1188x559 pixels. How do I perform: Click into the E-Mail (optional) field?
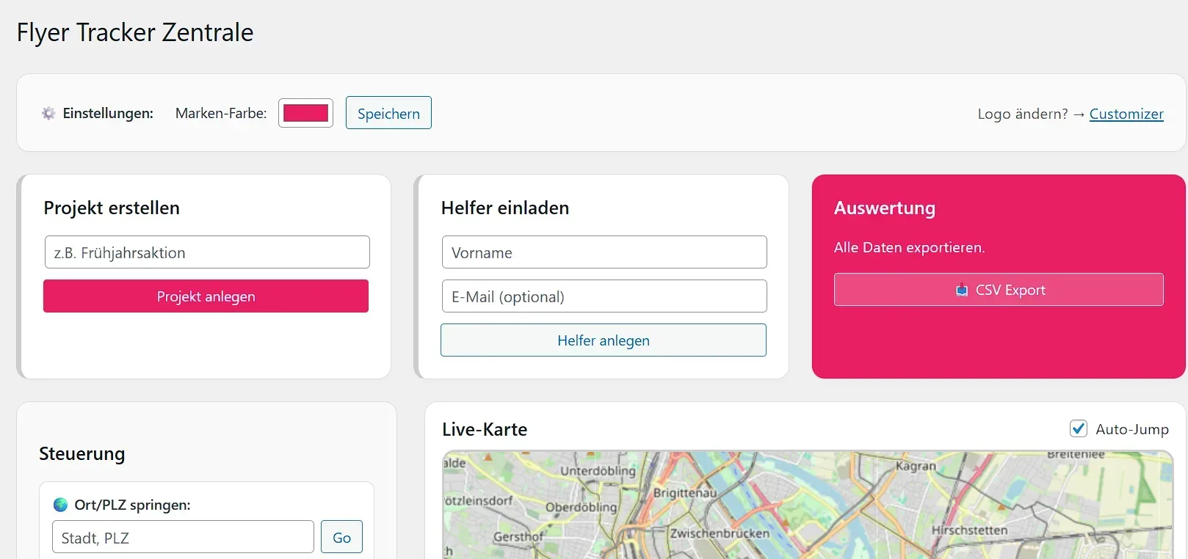pyautogui.click(x=604, y=296)
